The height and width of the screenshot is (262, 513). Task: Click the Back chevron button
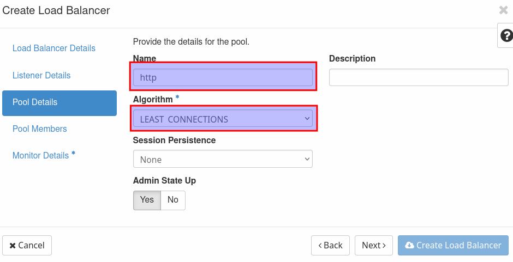click(330, 246)
